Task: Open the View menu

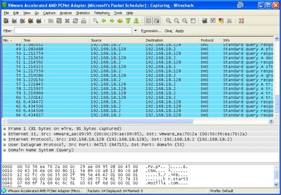Action: [x=27, y=13]
